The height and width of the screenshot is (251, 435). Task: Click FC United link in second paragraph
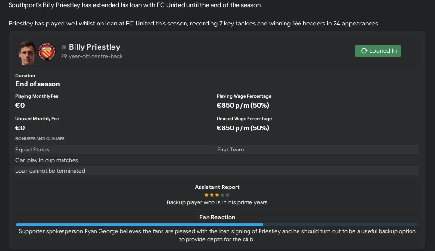tap(140, 24)
